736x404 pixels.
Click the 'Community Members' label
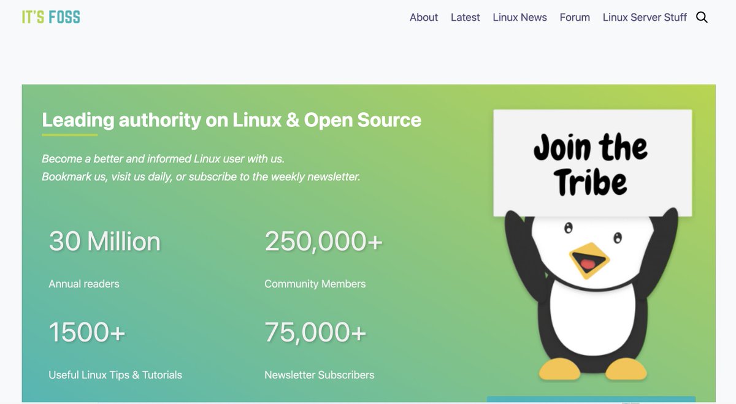(315, 284)
